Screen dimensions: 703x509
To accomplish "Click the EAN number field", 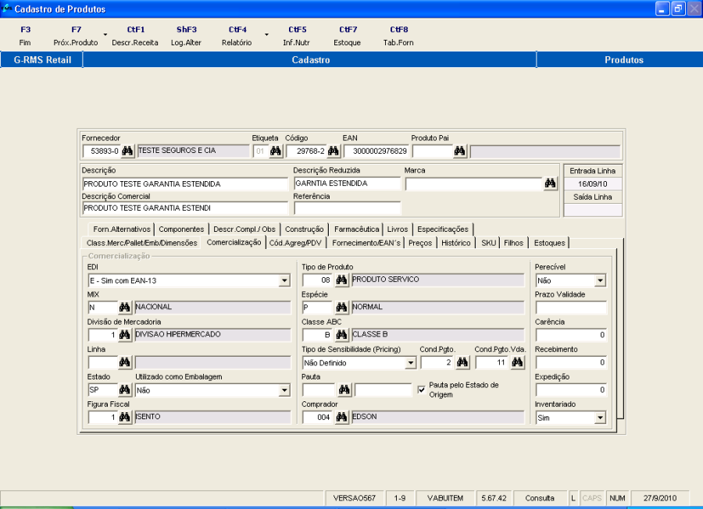I will [376, 151].
